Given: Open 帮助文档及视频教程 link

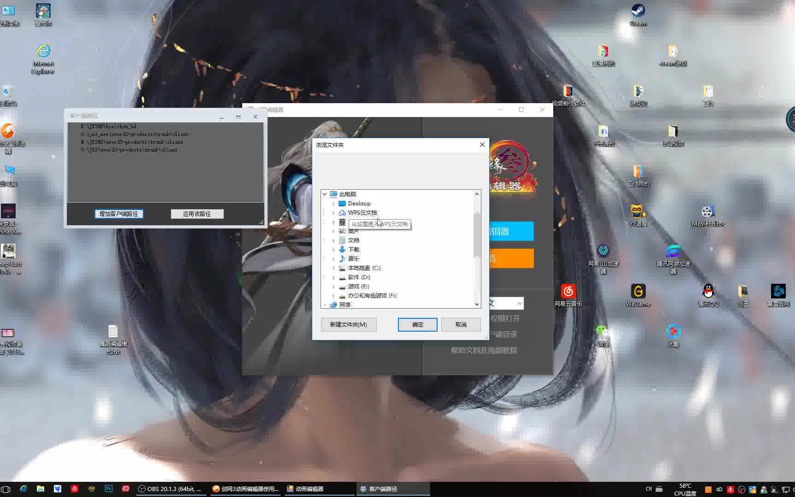Looking at the screenshot, I should 484,351.
